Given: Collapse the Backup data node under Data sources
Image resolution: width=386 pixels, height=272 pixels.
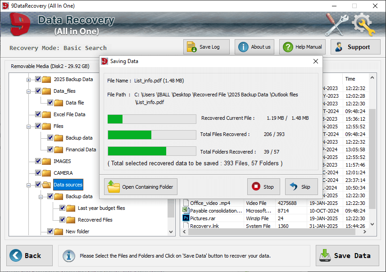Looking at the screenshot, I should point(41,197).
